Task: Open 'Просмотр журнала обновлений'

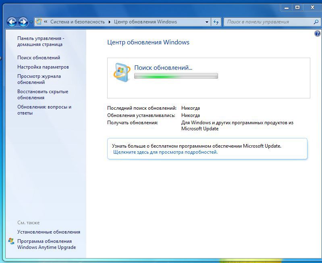Action: pyautogui.click(x=39, y=79)
